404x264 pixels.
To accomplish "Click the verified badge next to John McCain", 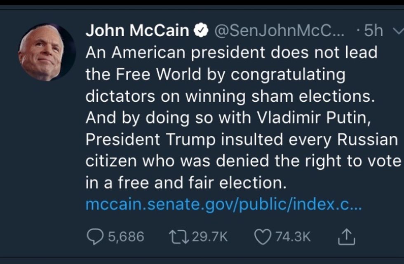I will (x=201, y=31).
